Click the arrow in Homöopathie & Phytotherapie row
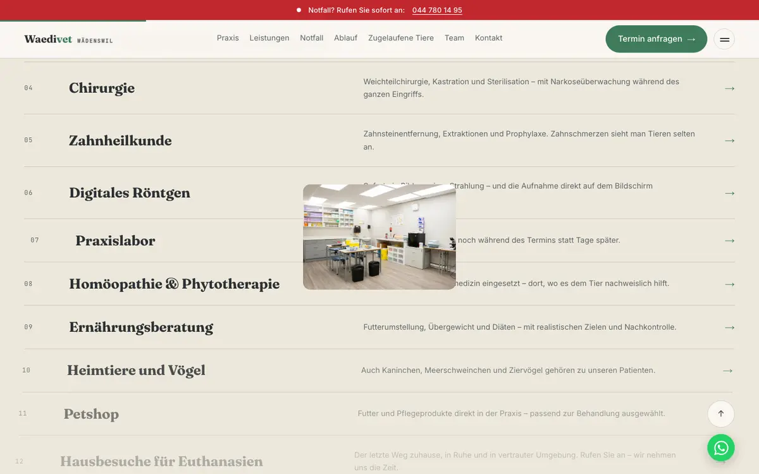 729,284
